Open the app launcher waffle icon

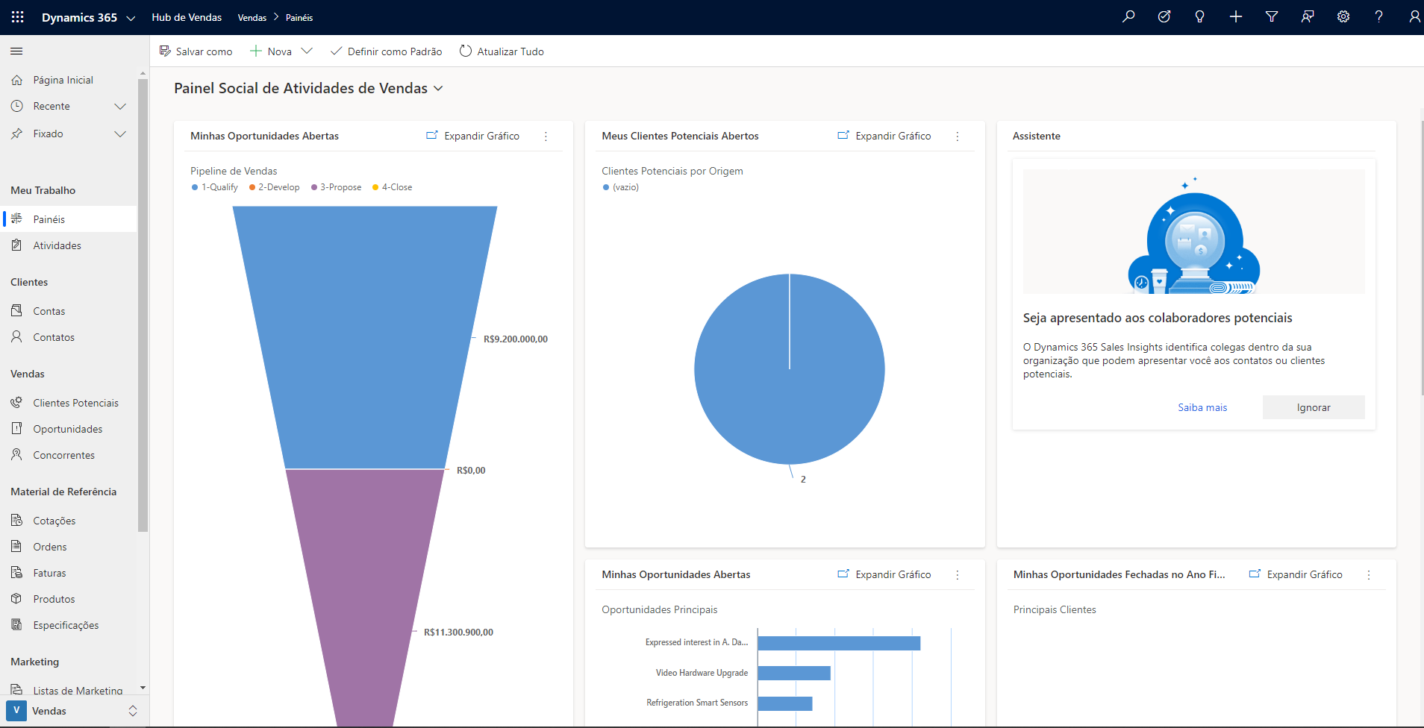[18, 17]
